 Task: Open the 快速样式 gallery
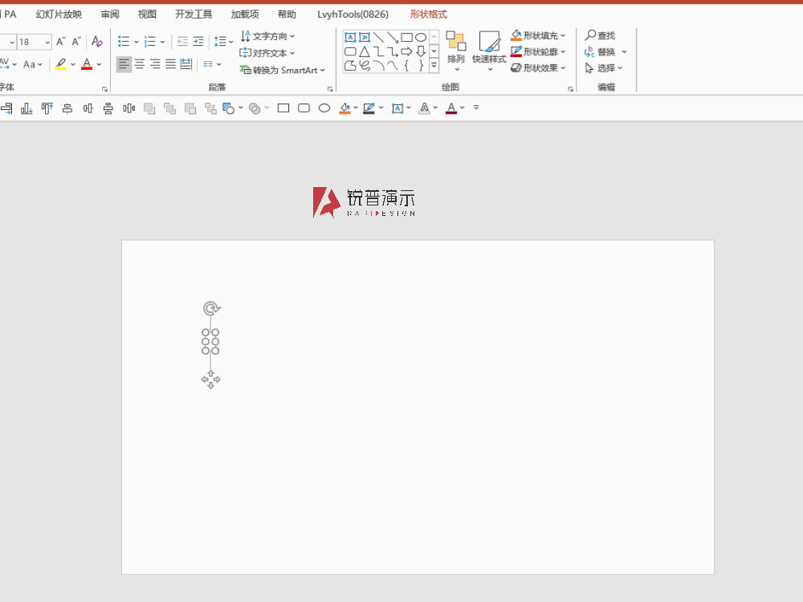pos(489,51)
